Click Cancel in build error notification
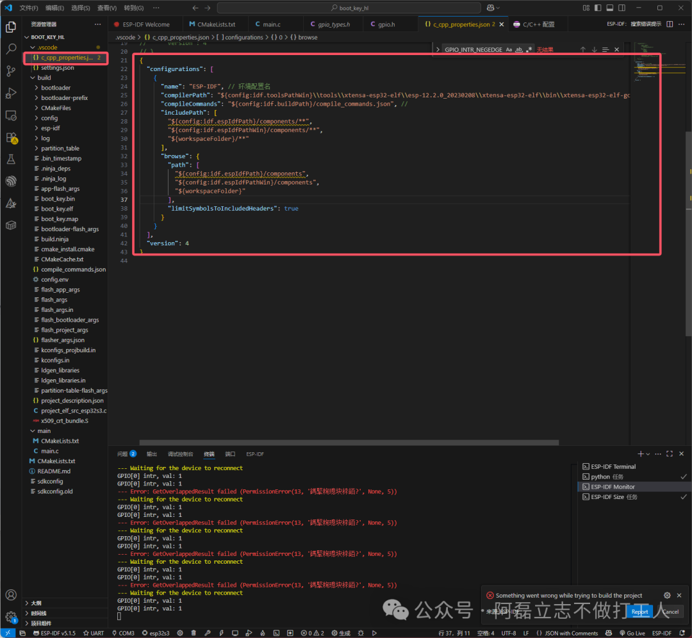 pos(670,611)
